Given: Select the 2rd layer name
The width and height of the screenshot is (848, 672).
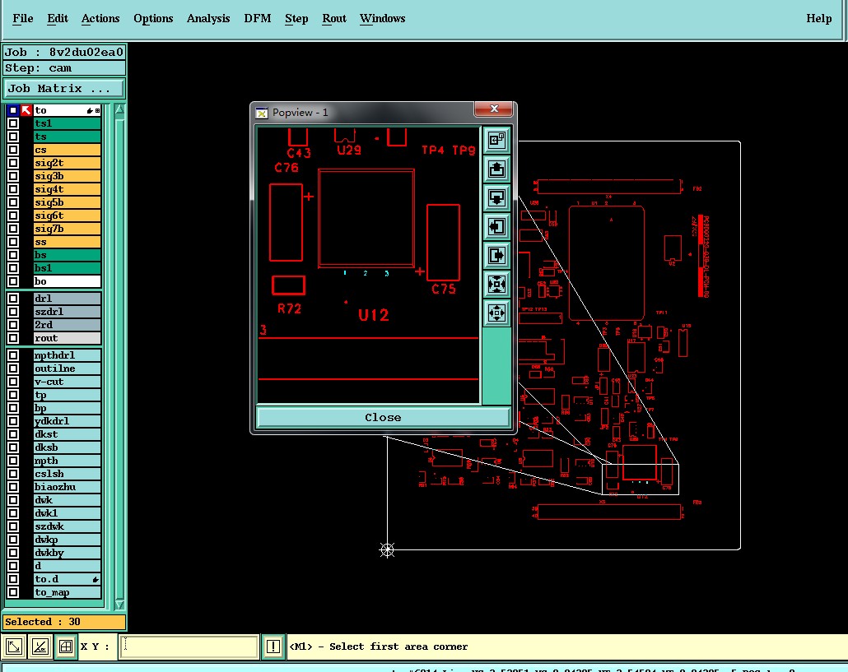Looking at the screenshot, I should pos(67,325).
